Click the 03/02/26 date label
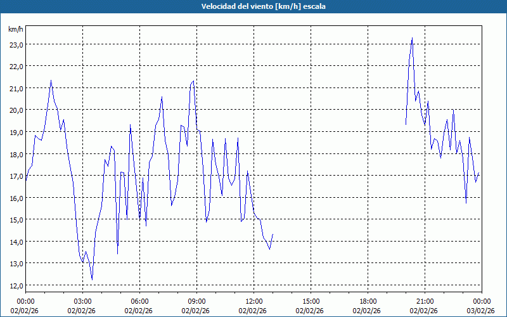This screenshot has width=507, height=317. click(480, 311)
